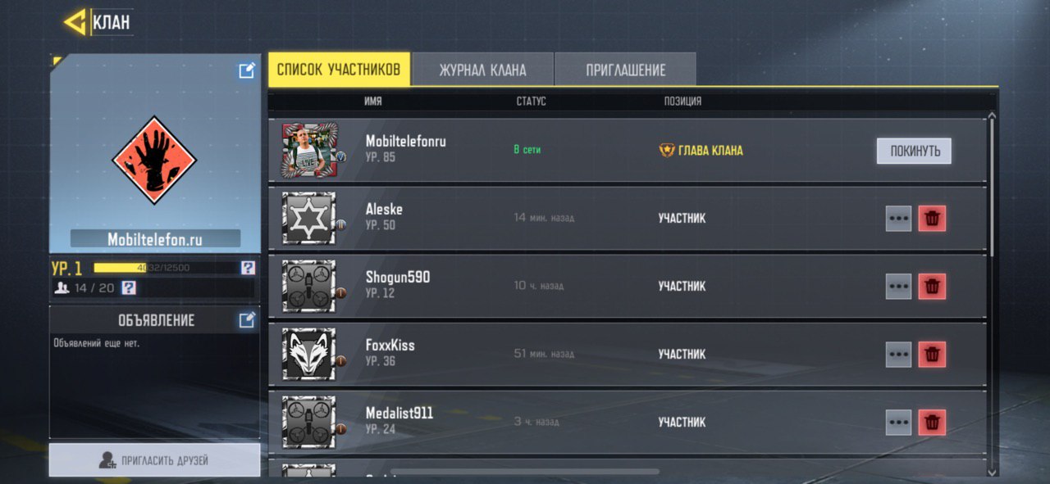Edit clan emblem via top edit icon

tap(246, 70)
